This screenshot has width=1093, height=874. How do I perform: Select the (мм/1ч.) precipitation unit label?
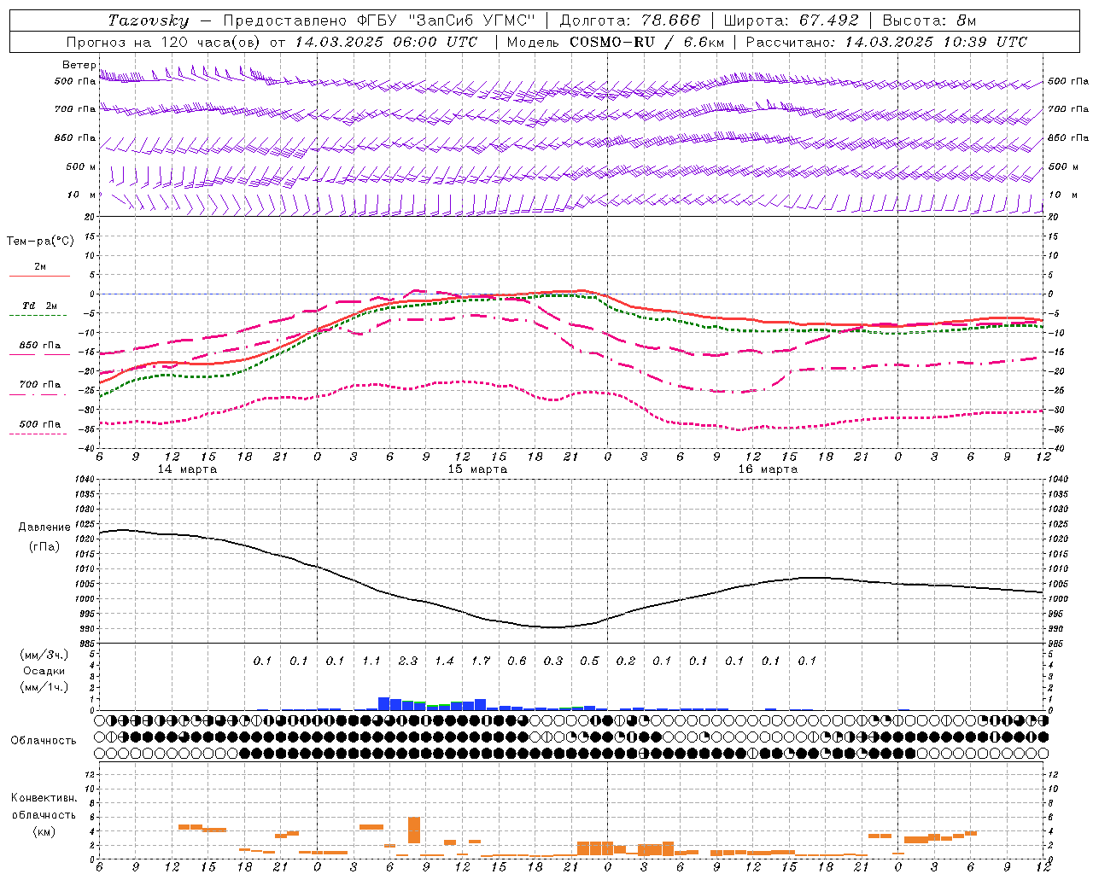[x=44, y=687]
